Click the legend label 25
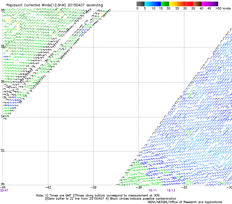The width and height of the screenshot is (232, 204). coord(177,8)
